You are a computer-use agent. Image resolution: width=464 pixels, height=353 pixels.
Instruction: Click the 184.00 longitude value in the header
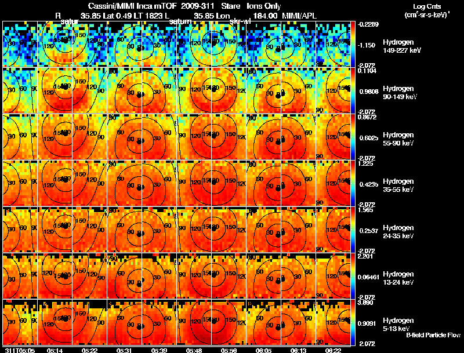click(265, 16)
